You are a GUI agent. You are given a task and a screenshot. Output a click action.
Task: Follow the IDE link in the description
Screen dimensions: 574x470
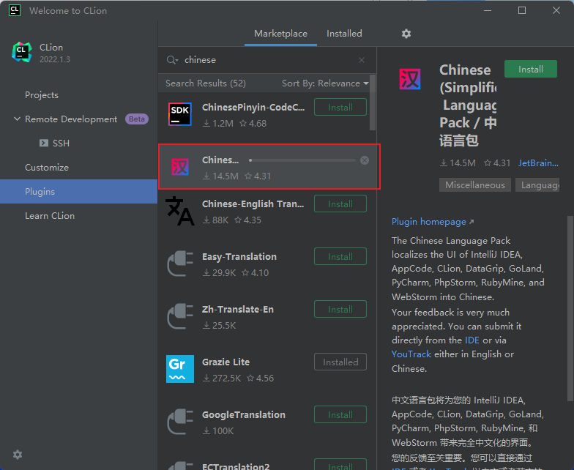[471, 340]
